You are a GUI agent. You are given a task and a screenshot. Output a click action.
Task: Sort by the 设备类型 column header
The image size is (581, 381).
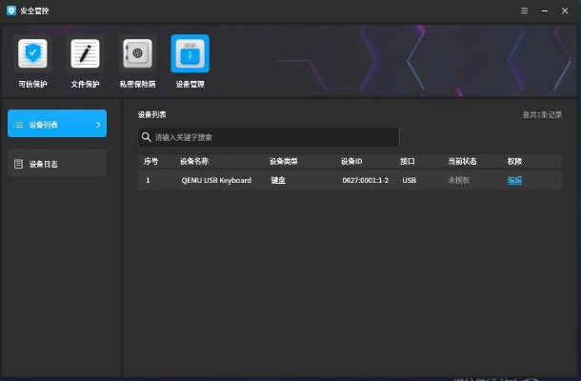coord(284,161)
